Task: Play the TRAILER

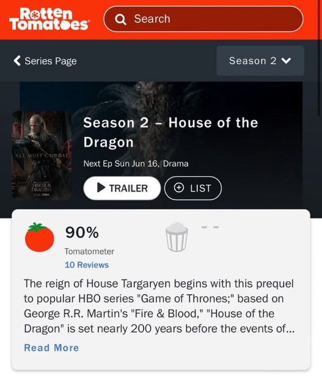Action: click(x=122, y=188)
